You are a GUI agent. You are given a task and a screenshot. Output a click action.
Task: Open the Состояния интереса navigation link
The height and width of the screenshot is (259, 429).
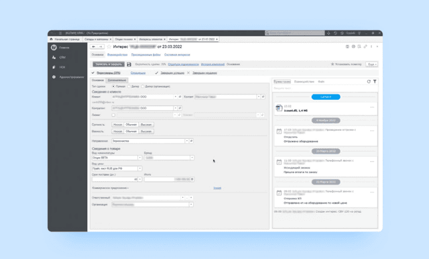pyautogui.click(x=177, y=55)
